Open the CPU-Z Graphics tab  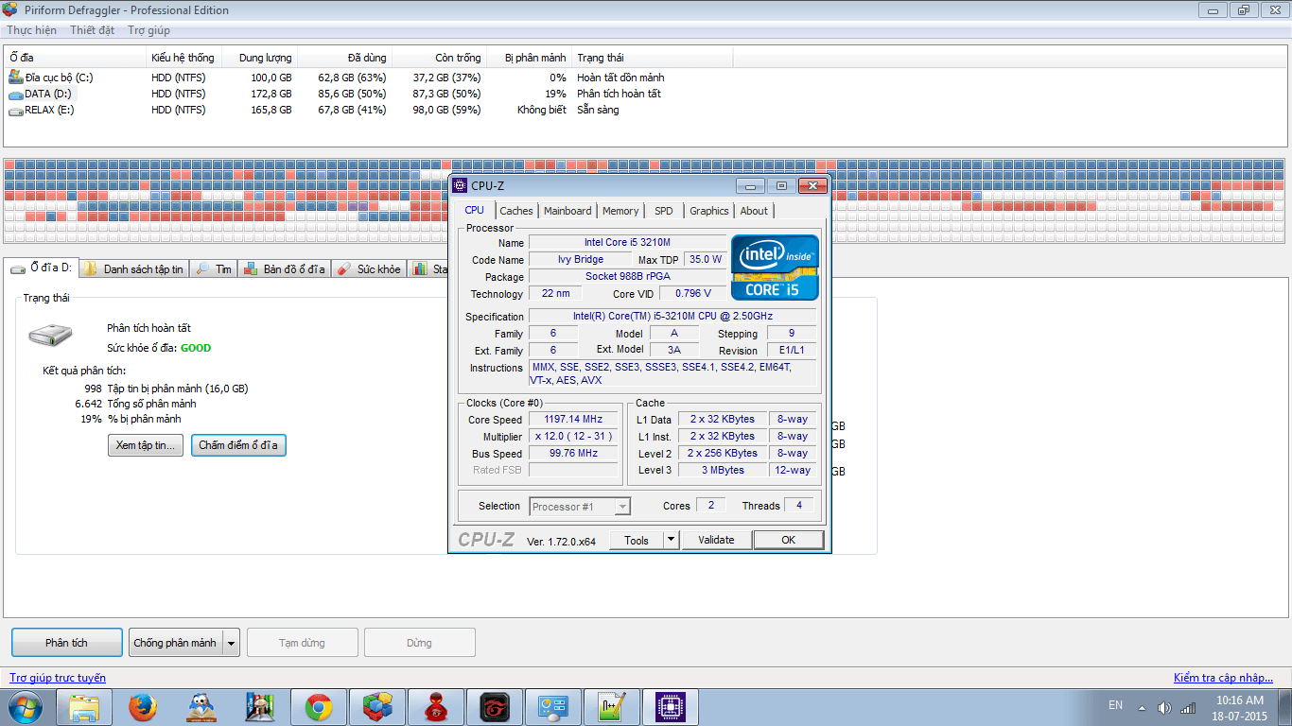point(709,211)
